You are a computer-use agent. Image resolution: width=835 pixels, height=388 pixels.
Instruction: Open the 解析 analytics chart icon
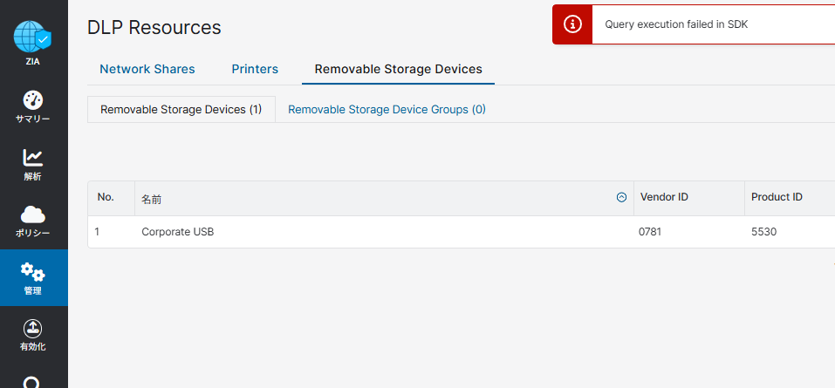33,158
